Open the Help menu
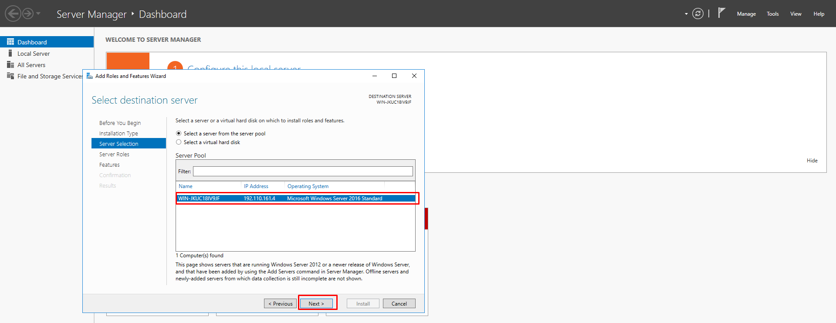The height and width of the screenshot is (323, 836). (819, 14)
